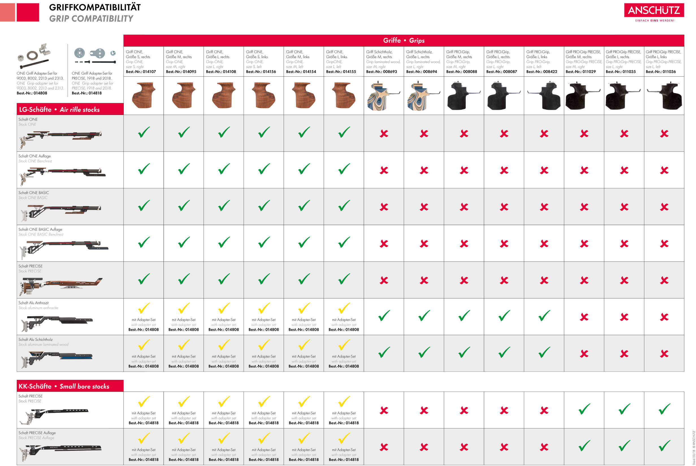Open the PRO-Grip Größe L links grip image
The height and width of the screenshot is (466, 696).
(544, 96)
